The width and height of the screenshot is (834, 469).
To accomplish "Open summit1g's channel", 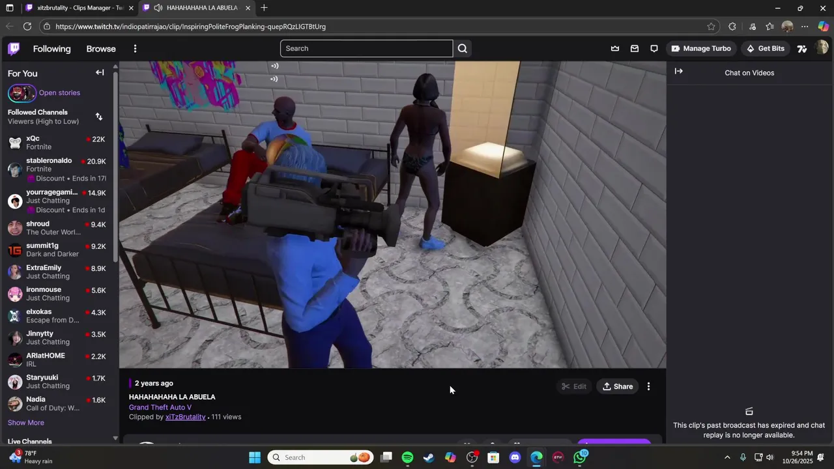I will [57, 249].
